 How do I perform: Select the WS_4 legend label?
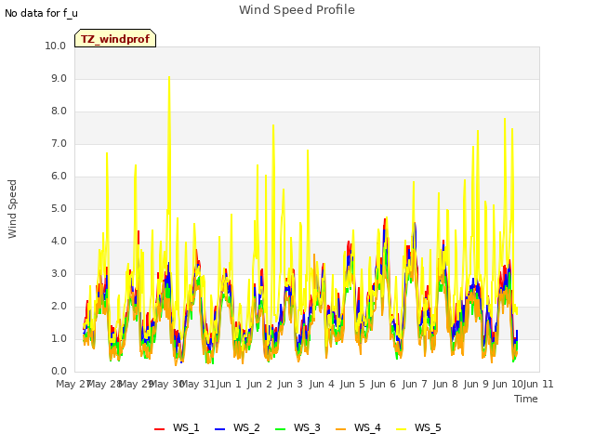click(367, 427)
